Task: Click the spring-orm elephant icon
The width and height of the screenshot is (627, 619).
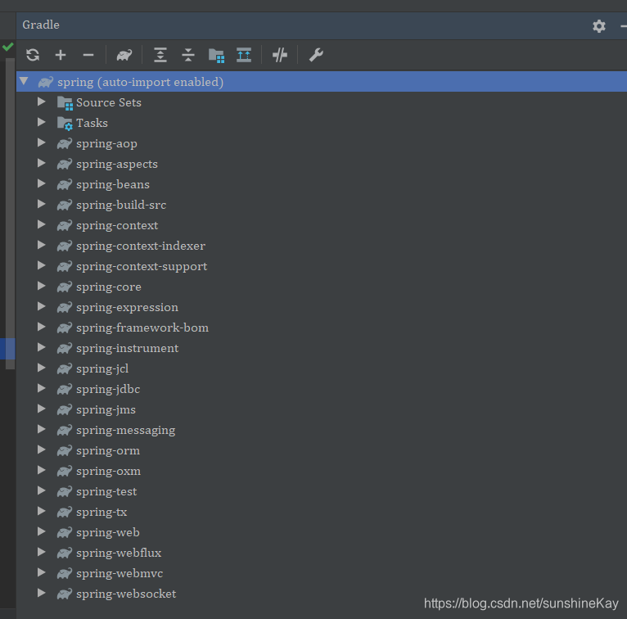Action: (x=65, y=450)
